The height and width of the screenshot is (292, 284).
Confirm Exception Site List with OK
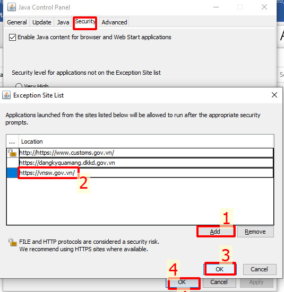tap(220, 269)
